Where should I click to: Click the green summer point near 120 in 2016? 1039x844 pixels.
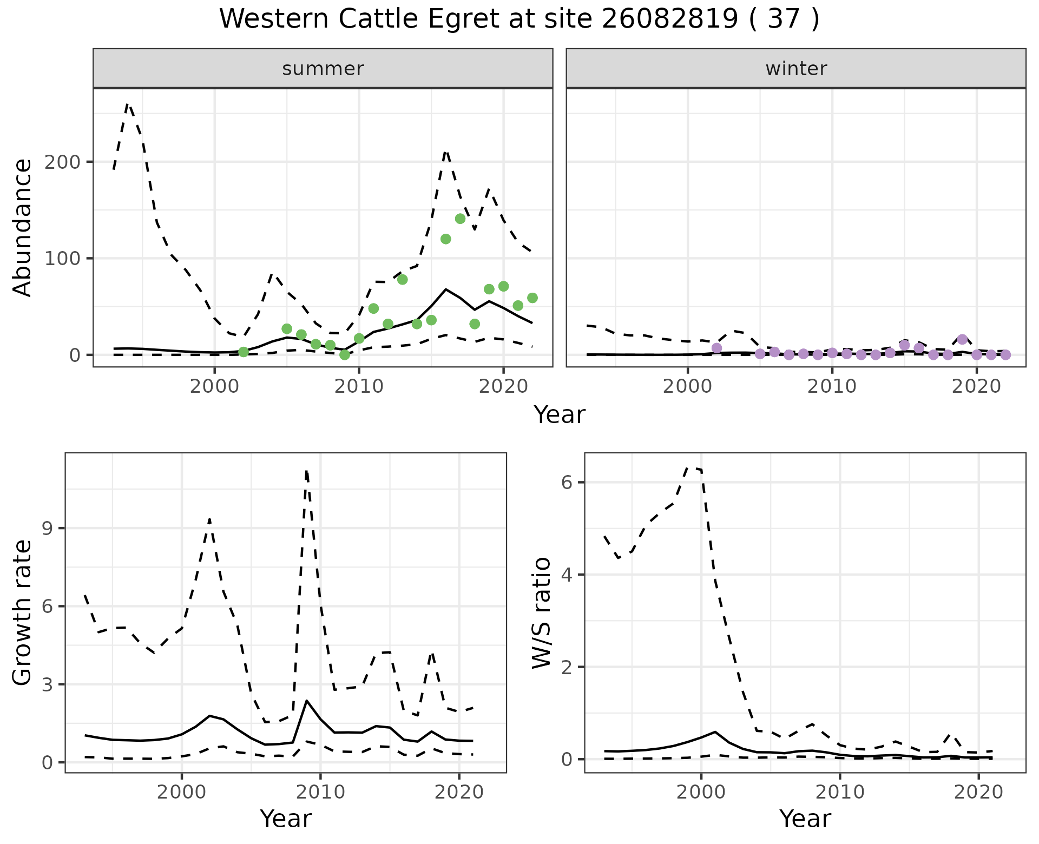pyautogui.click(x=445, y=239)
